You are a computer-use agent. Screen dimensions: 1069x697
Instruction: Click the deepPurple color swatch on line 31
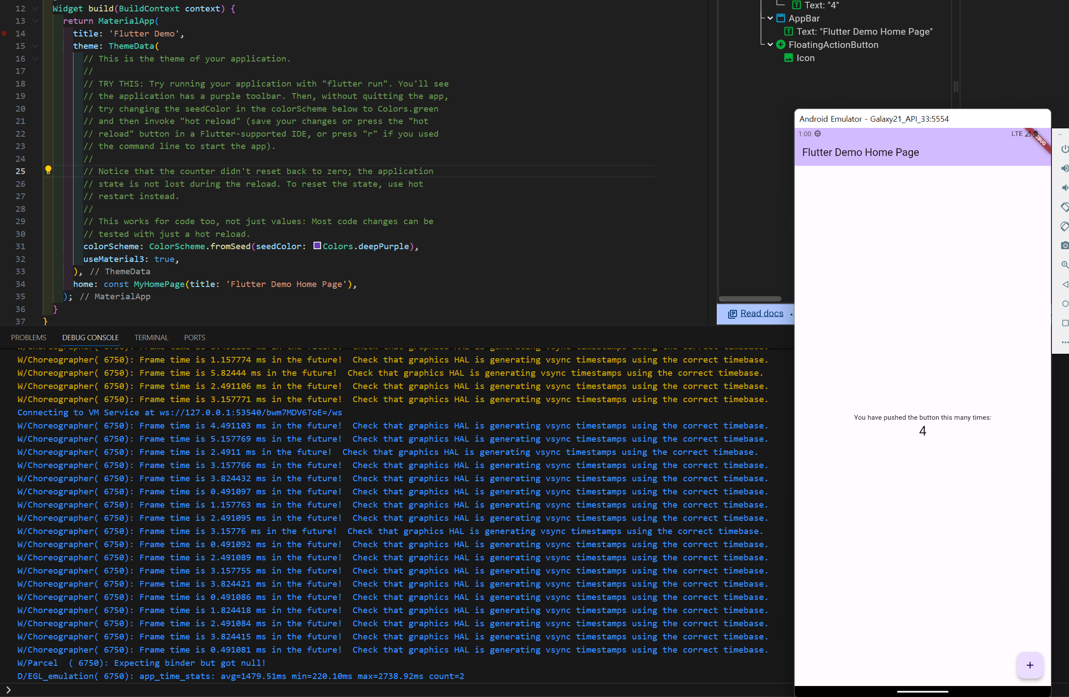317,246
